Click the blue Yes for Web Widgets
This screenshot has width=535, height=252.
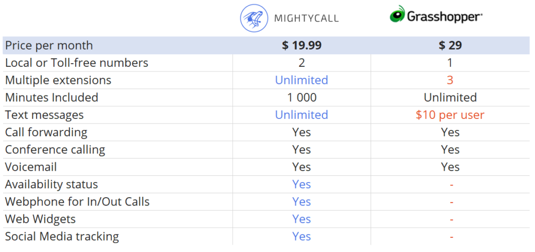(301, 219)
